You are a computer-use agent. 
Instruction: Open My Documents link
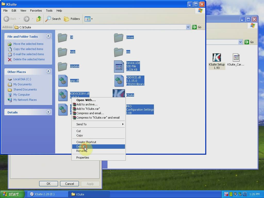pyautogui.click(x=22, y=84)
